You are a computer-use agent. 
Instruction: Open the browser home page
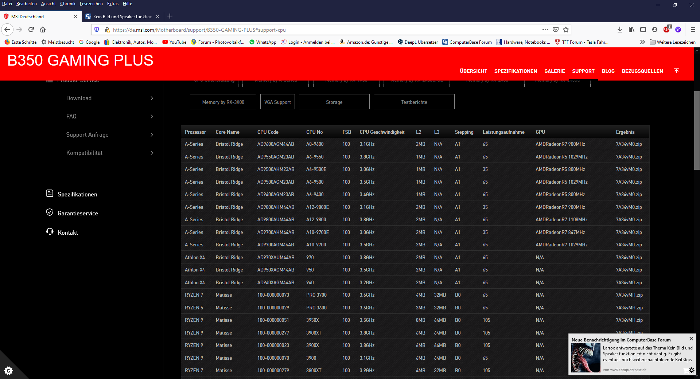43,30
